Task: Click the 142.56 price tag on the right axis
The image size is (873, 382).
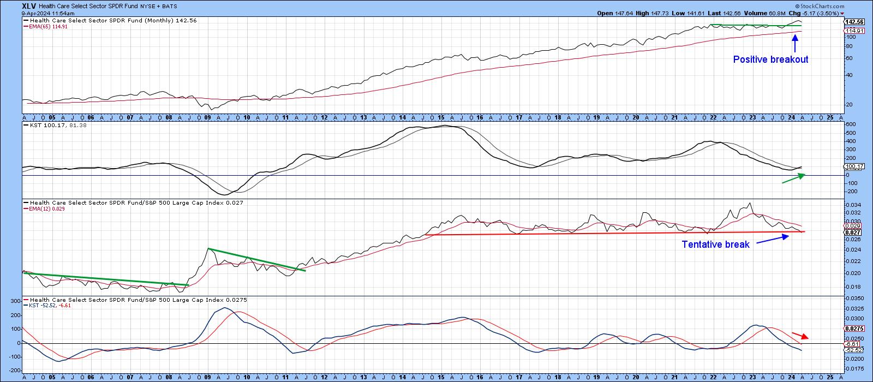Action: [853, 22]
